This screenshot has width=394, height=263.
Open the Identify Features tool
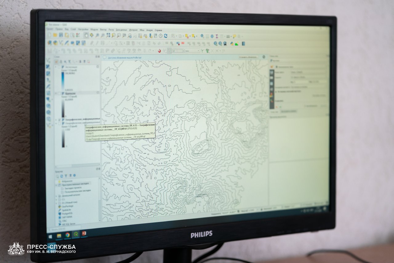(202, 36)
